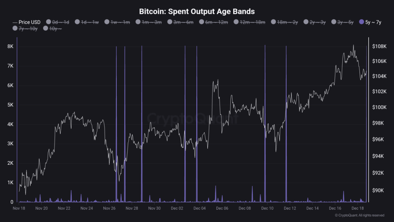Screen dimensions: 394x222
Task: Click the CryptoQuant watermark in chart center
Action: 193,118
